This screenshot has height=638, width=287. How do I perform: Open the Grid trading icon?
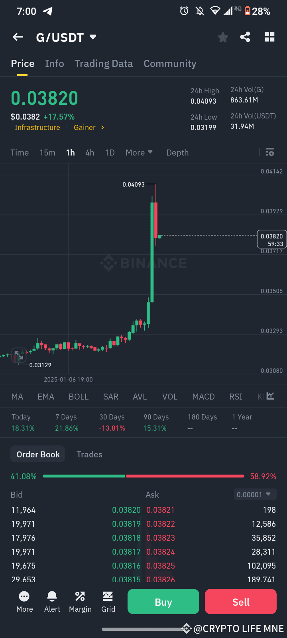[108, 601]
